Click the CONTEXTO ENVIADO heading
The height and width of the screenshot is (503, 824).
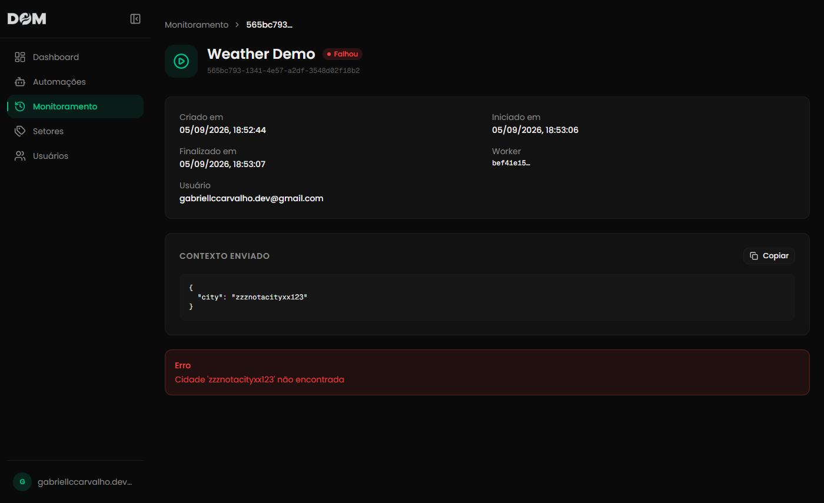click(x=224, y=256)
